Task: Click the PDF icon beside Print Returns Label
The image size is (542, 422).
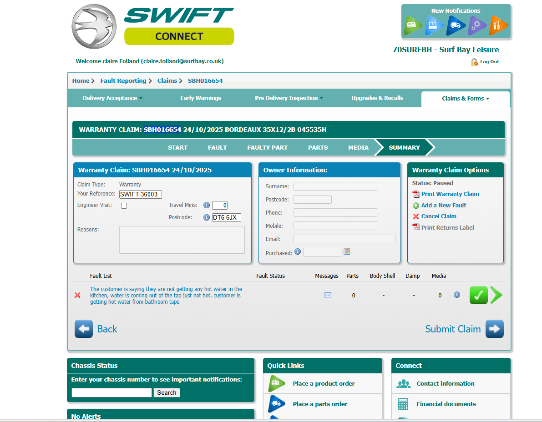Action: tap(416, 227)
